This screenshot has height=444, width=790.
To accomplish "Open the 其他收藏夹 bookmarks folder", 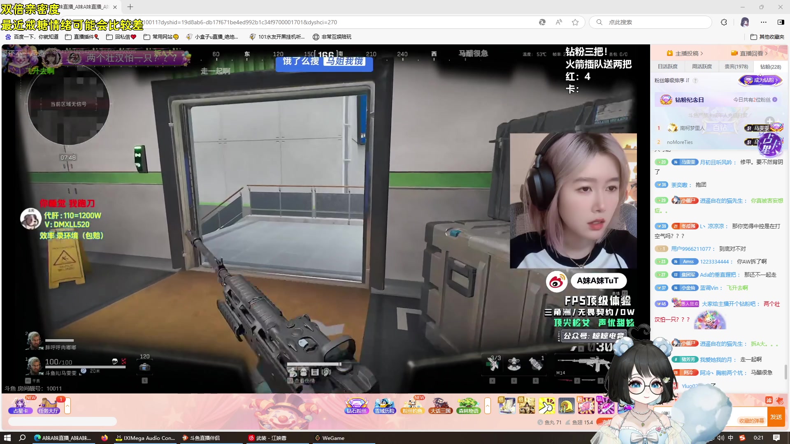I will click(x=767, y=37).
